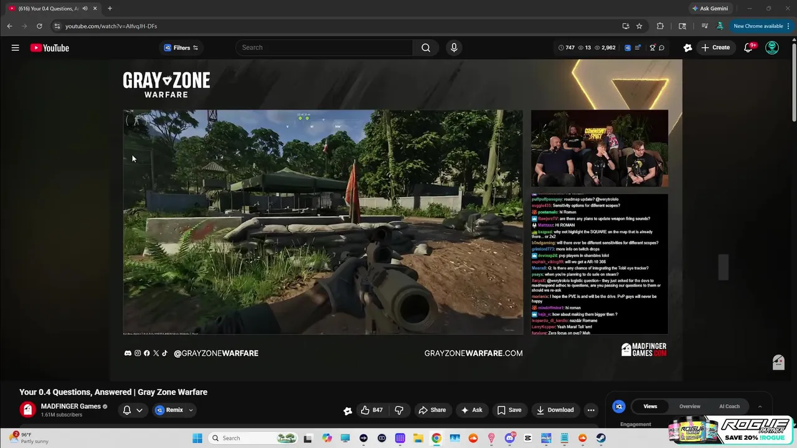797x448 pixels.
Task: Start voice search with microphone icon
Action: (x=454, y=47)
